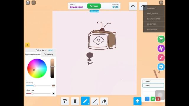The width and height of the screenshot is (189, 106).
Task: Select player Ars16Kar17 in list
Action: [x=154, y=8]
